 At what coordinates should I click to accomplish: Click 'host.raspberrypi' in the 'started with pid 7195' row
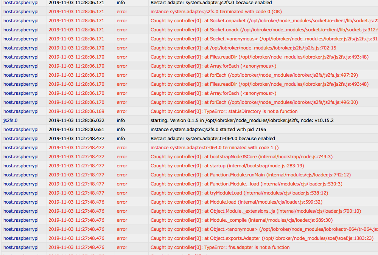21,130
